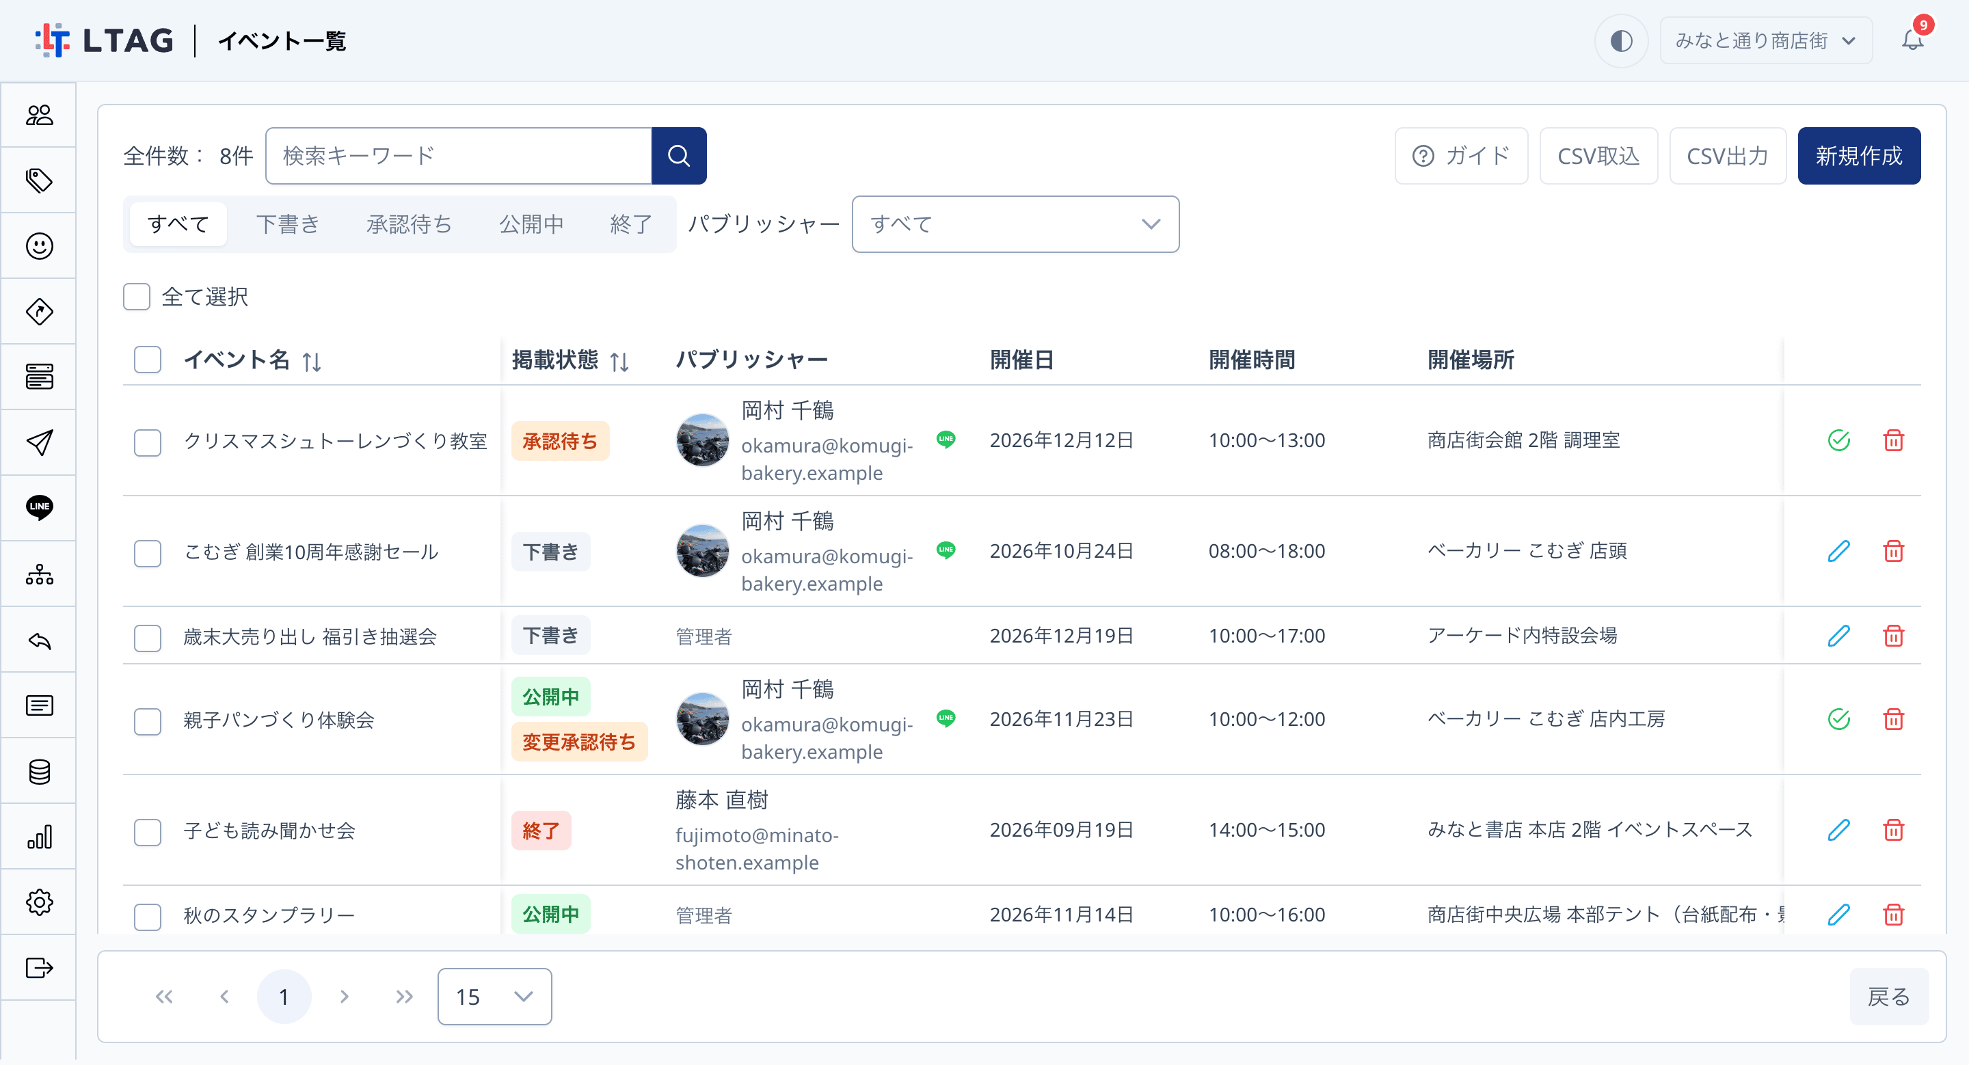Open the bar chart analytics icon
The height and width of the screenshot is (1065, 1969).
(39, 837)
